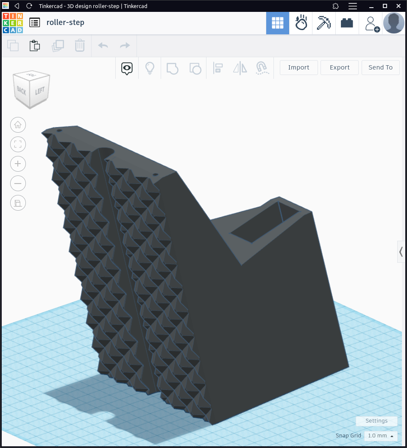The width and height of the screenshot is (407, 448).
Task: Click the Align tool icon
Action: pos(218,68)
